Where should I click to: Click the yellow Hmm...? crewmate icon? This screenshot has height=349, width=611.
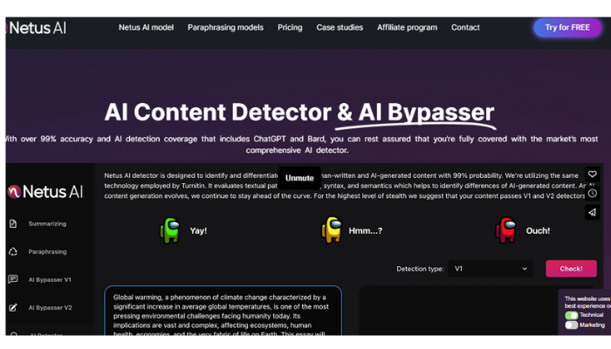[x=331, y=229]
